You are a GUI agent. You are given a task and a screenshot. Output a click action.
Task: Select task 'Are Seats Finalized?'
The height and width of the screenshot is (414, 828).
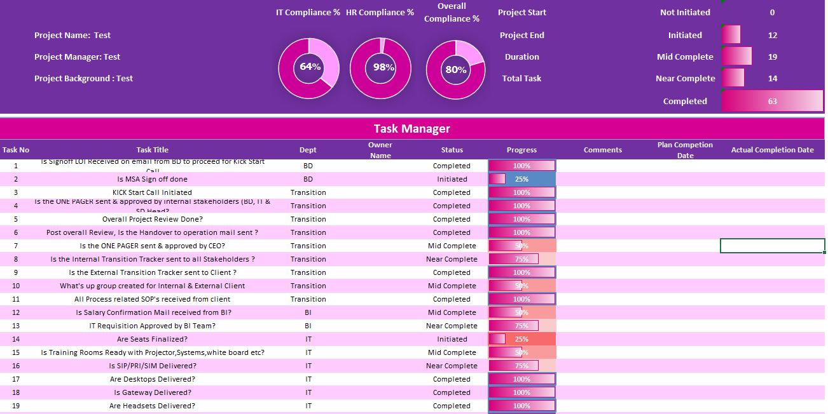153,339
